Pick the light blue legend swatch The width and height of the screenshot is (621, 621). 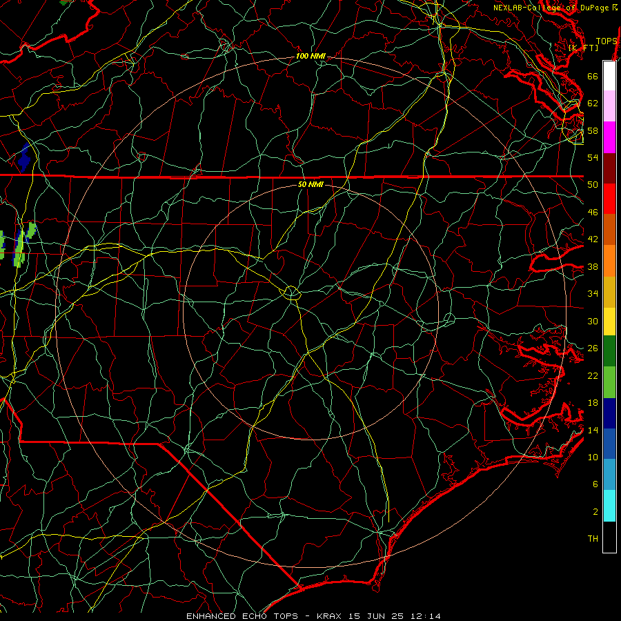pos(609,475)
